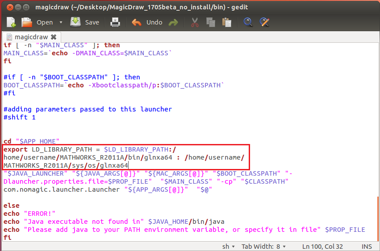Click the 'Open' text label in toolbar
This screenshot has width=380, height=251.
[x=45, y=22]
